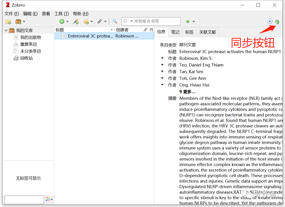The height and width of the screenshot is (207, 285).
Task: Sort items by 创建者 column header
Action: click(x=128, y=30)
